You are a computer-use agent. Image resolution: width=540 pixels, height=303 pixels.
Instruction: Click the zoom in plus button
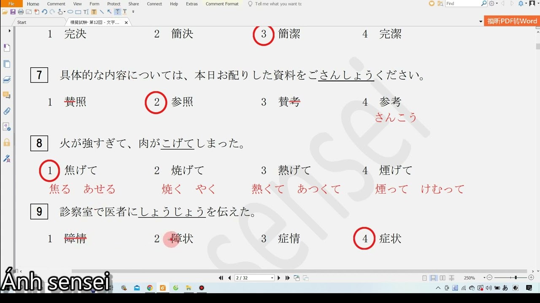(531, 278)
